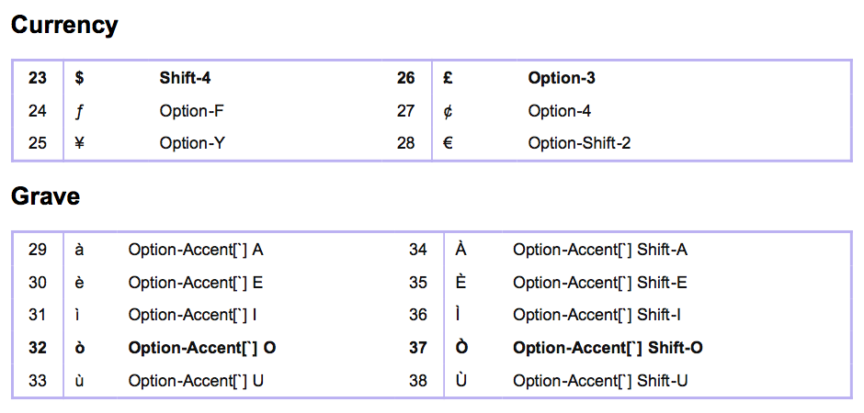Click the lowercase à character

(79, 250)
